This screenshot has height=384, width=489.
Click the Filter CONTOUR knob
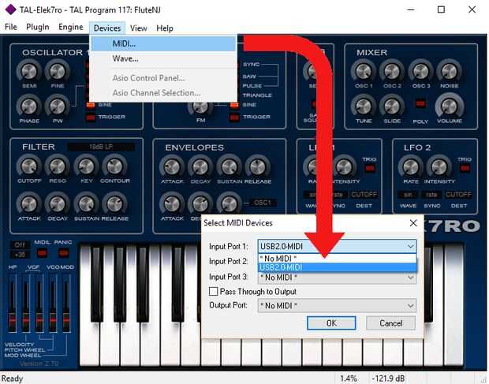pos(115,166)
